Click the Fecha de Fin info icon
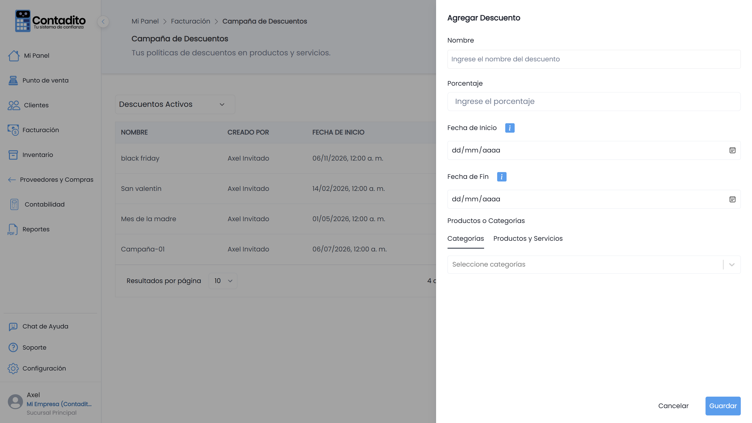This screenshot has height=423, width=752. click(x=502, y=177)
